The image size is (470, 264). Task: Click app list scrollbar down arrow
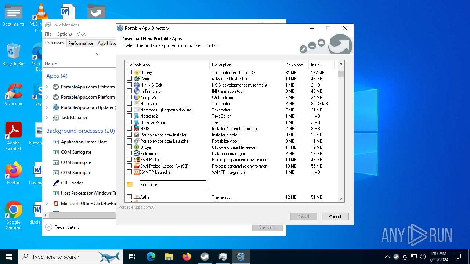[341, 199]
